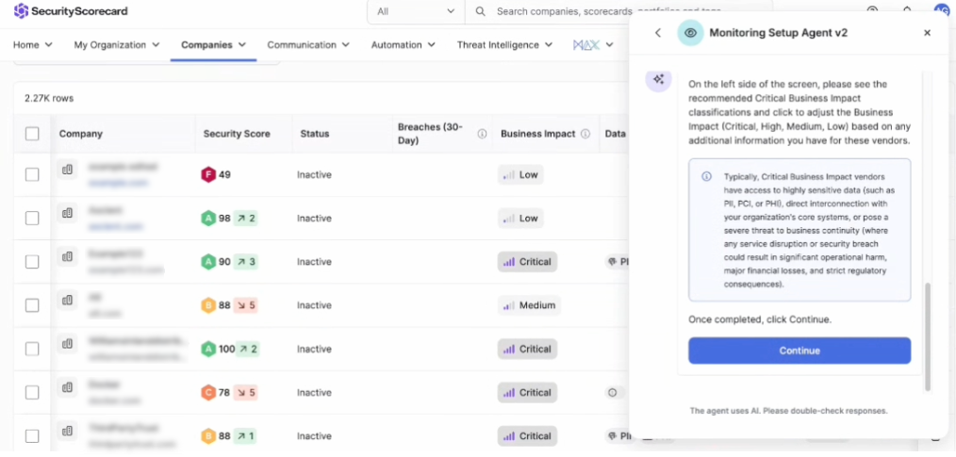Check the row with security score 90
The height and width of the screenshot is (457, 956).
coord(32,262)
